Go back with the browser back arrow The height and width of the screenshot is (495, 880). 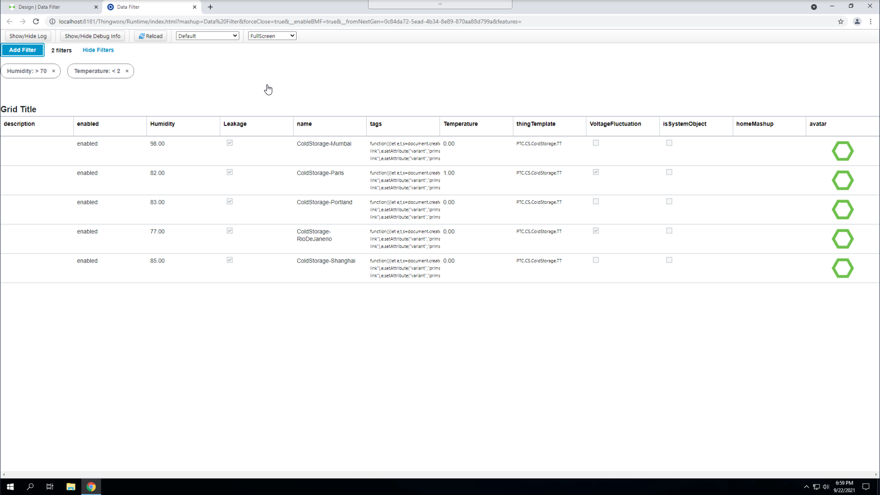click(x=10, y=22)
